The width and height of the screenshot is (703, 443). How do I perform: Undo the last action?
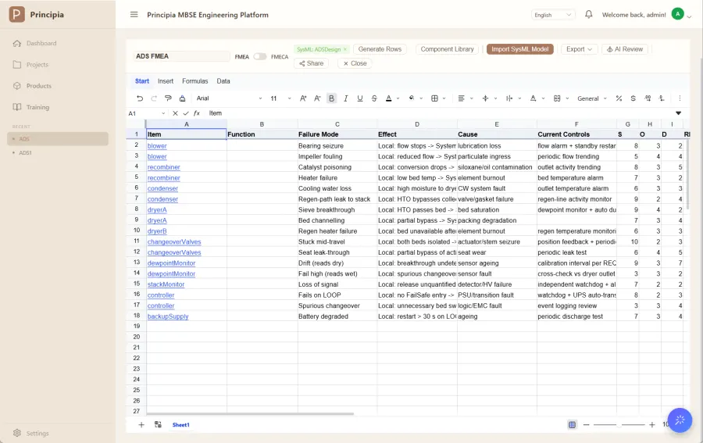[140, 98]
